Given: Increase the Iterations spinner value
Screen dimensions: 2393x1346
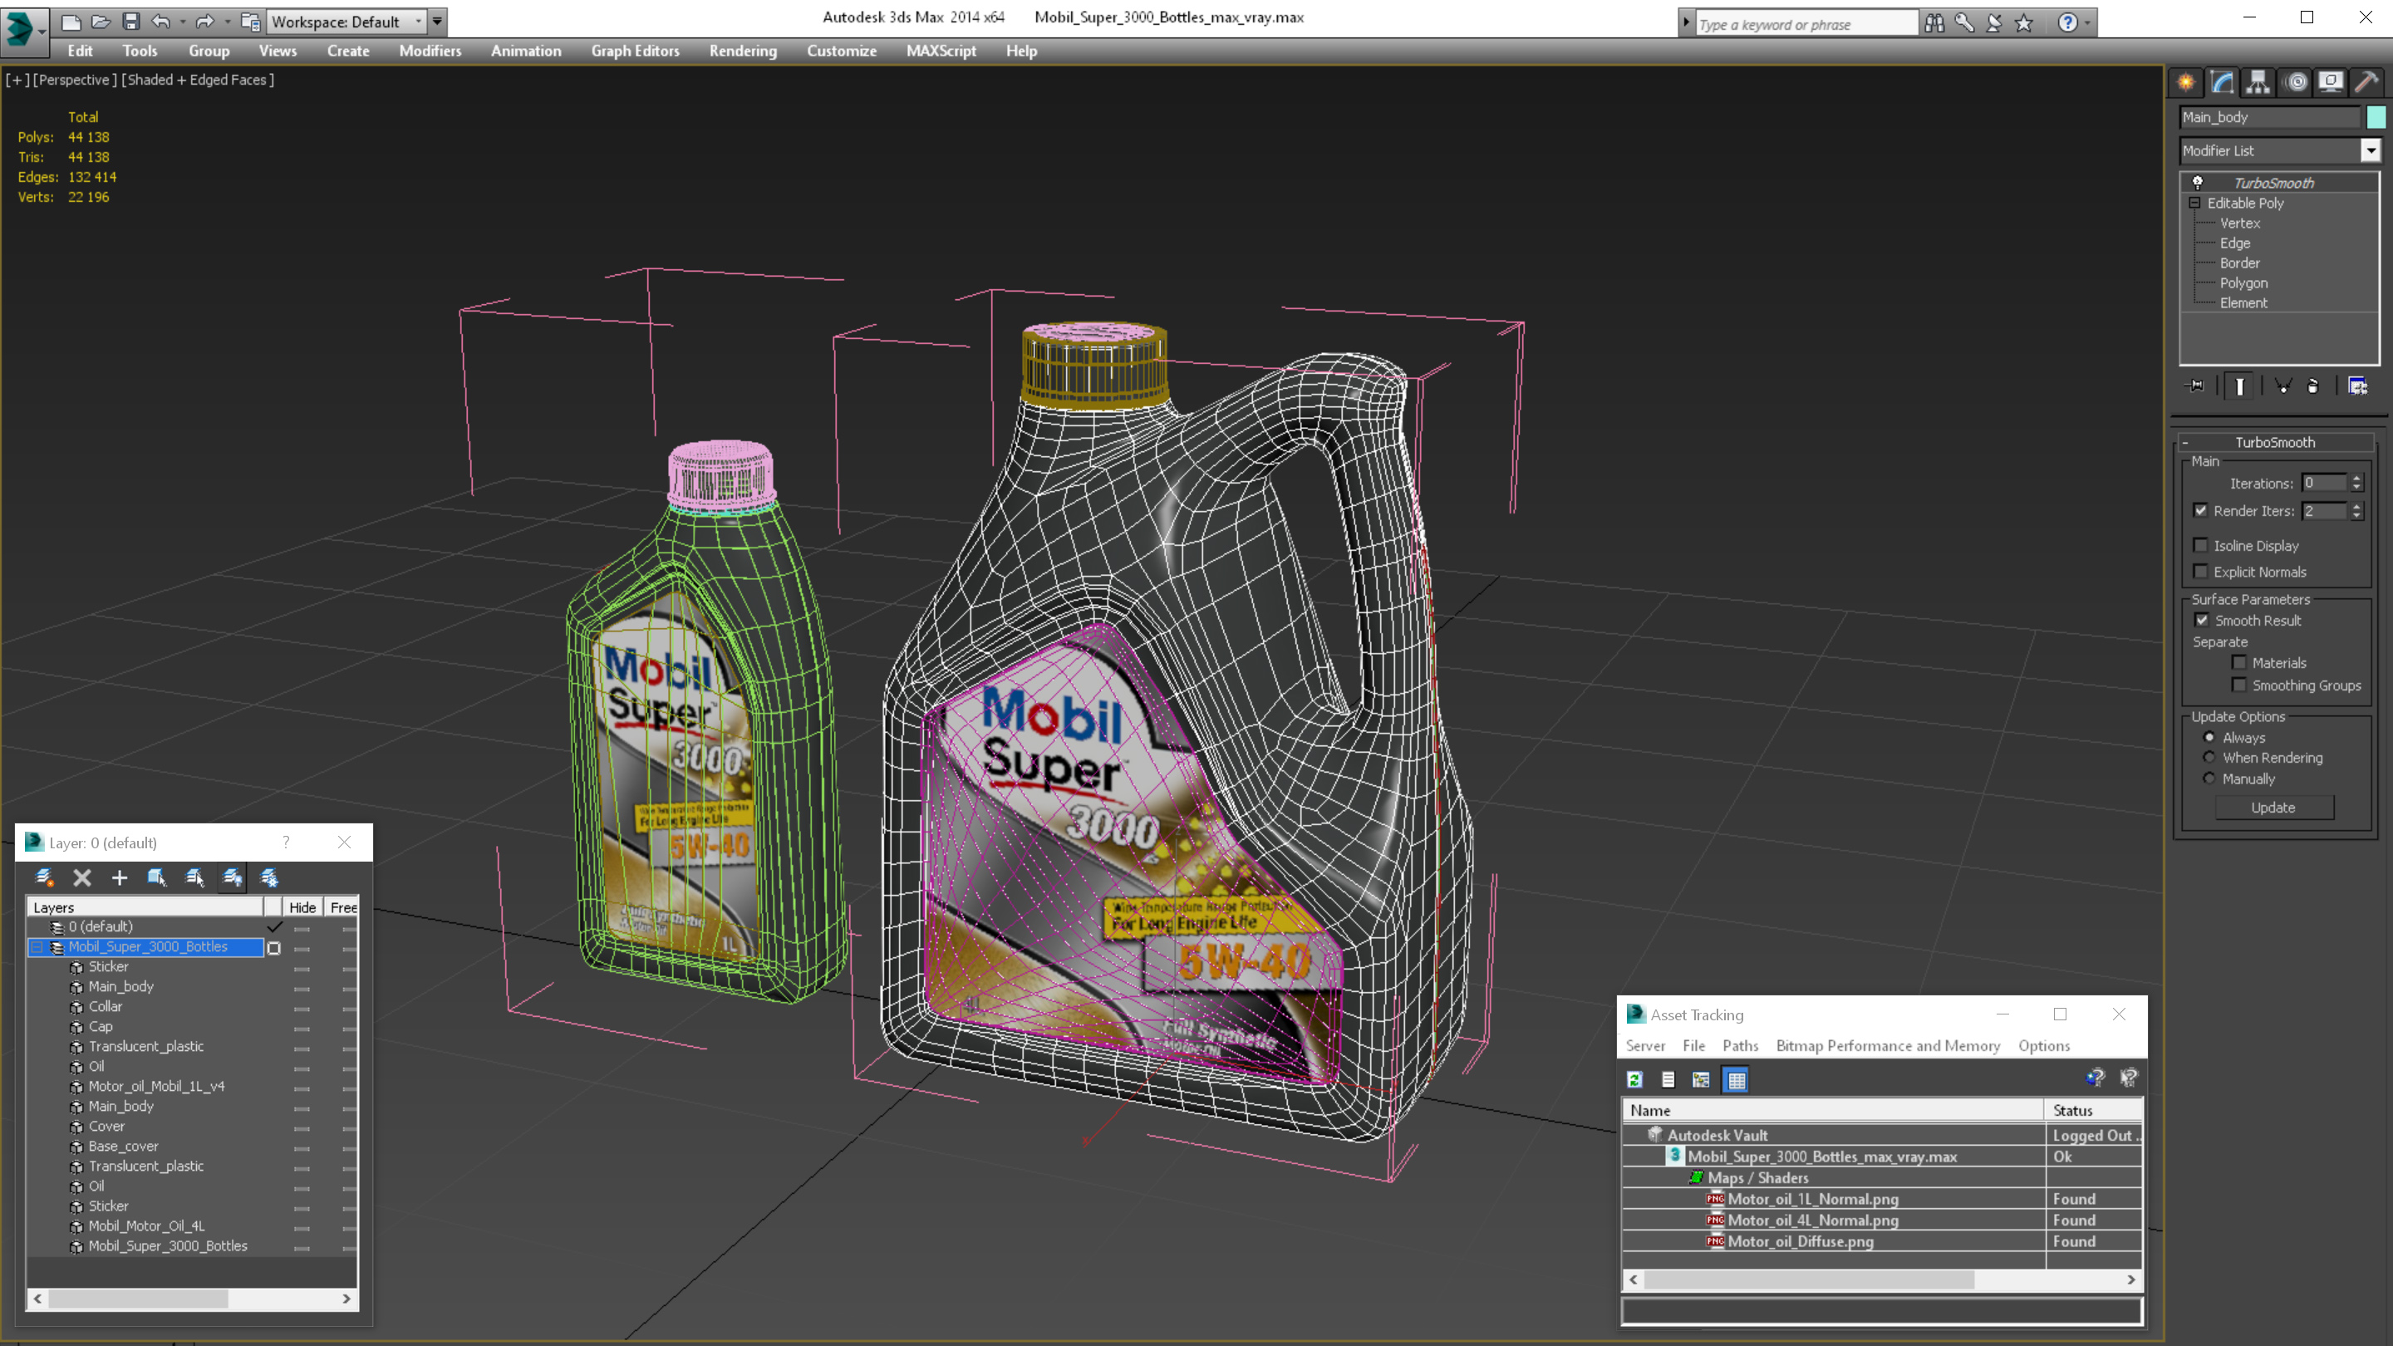Looking at the screenshot, I should tap(2356, 478).
